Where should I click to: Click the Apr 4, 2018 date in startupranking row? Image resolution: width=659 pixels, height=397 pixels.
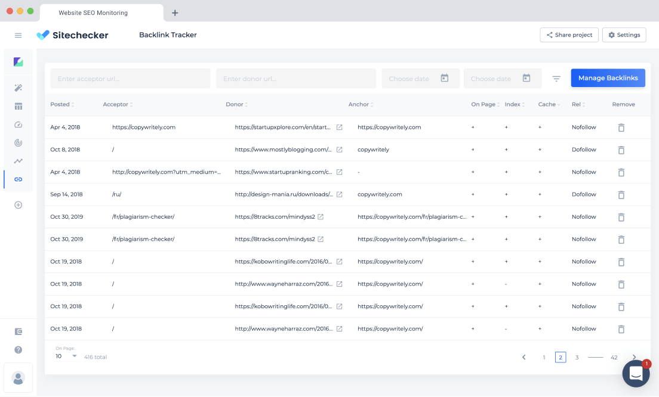65,172
